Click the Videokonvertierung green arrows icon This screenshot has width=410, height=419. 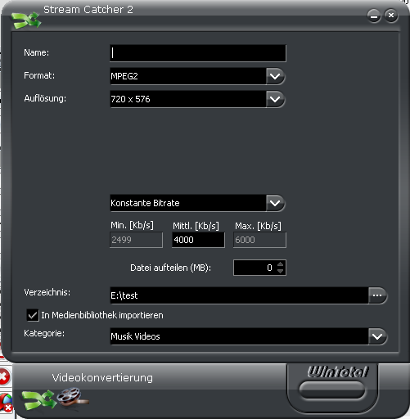(x=38, y=400)
